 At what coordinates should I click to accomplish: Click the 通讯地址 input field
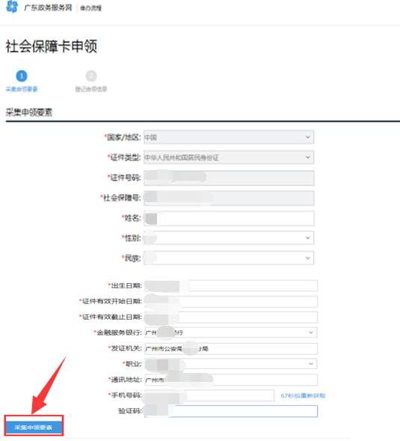coord(231,380)
